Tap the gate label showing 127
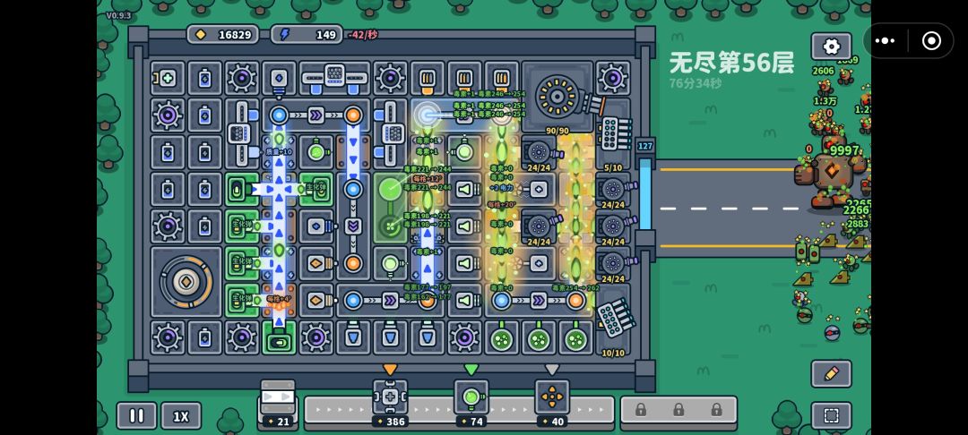The width and height of the screenshot is (968, 435). tap(645, 146)
